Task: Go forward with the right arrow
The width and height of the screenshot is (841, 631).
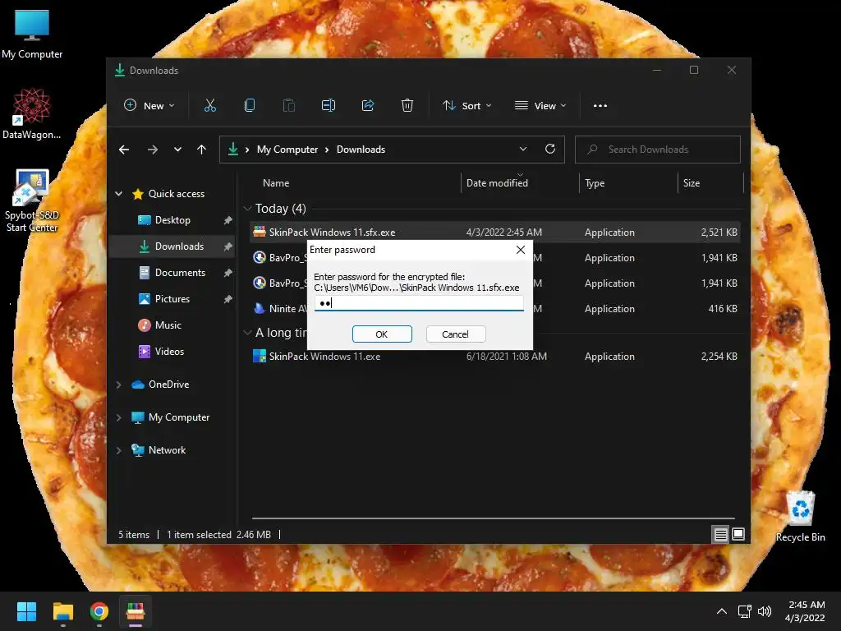Action: 152,150
